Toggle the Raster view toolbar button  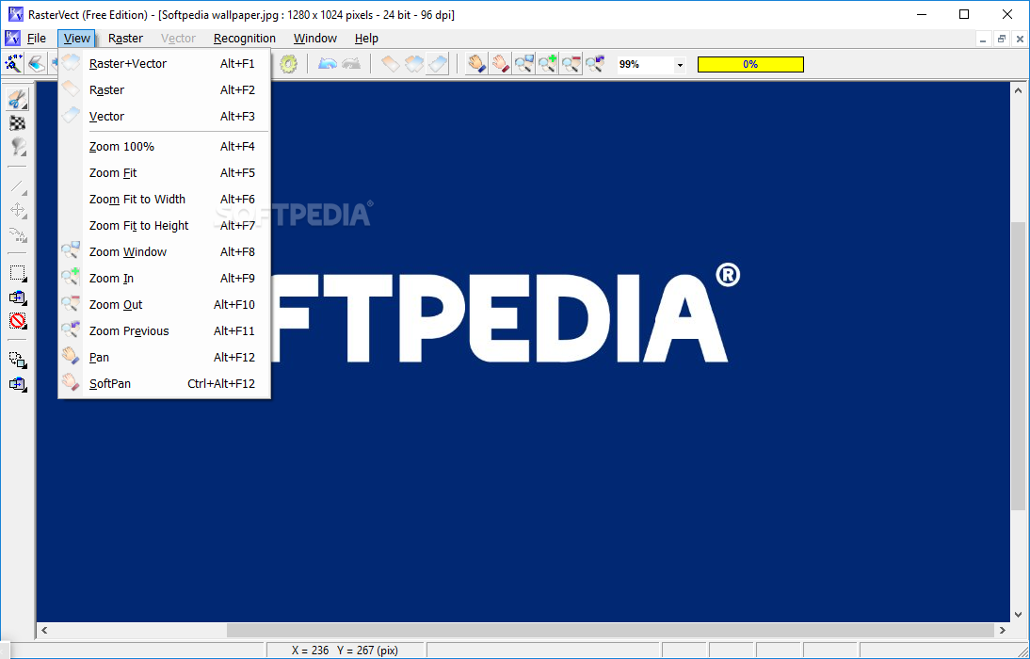(390, 64)
